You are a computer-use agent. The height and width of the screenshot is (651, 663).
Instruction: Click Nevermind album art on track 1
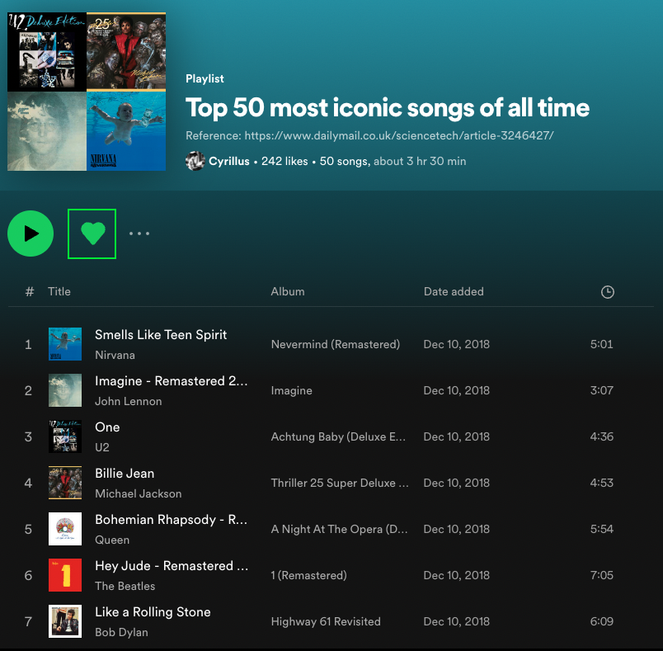[x=65, y=344]
